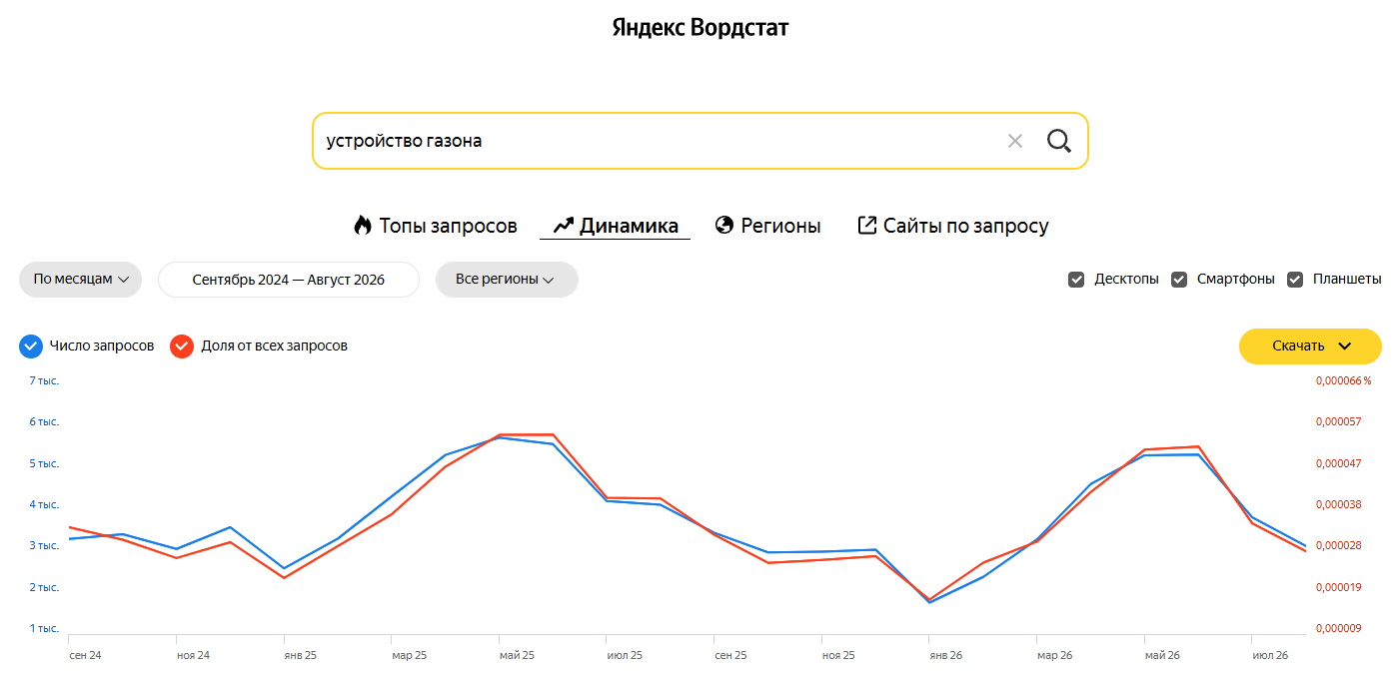
Task: Click the 7 тыс. left axis value
Action: coord(44,380)
